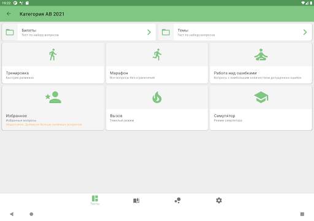The image size is (314, 221).
Task: Tap the flame Вызов icon
Action: pyautogui.click(x=157, y=97)
